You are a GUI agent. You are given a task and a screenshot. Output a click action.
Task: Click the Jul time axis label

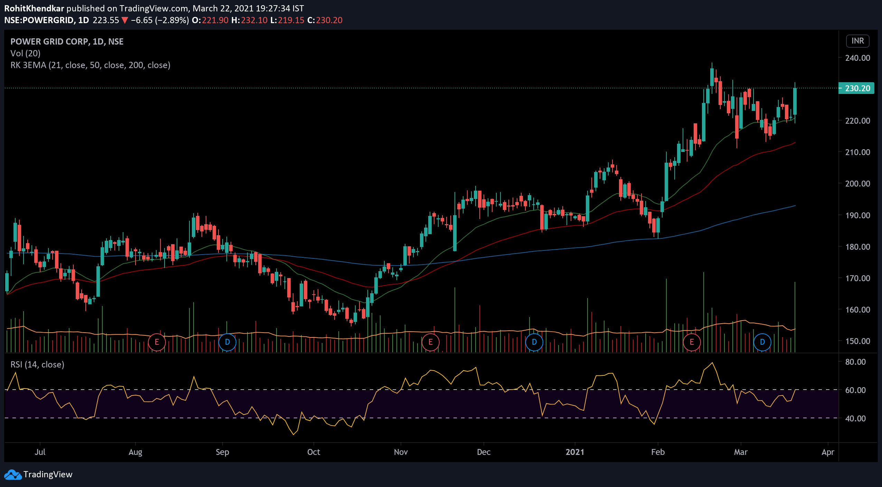[40, 452]
